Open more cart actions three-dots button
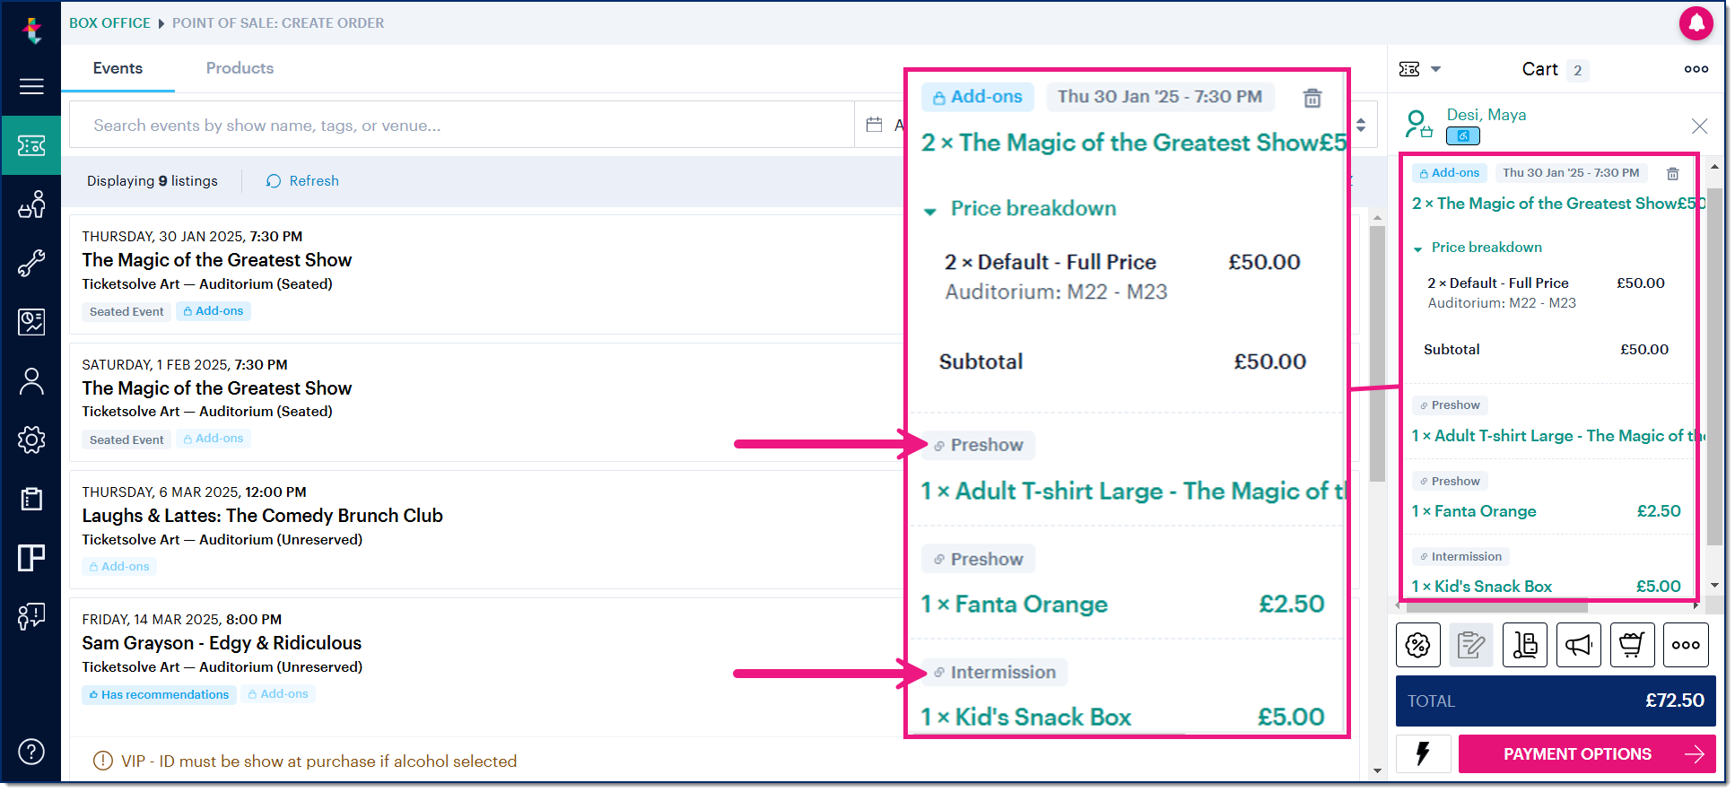This screenshot has height=792, width=1735. [1686, 645]
